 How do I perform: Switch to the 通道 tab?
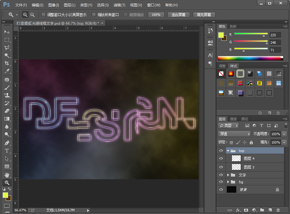click(x=233, y=119)
